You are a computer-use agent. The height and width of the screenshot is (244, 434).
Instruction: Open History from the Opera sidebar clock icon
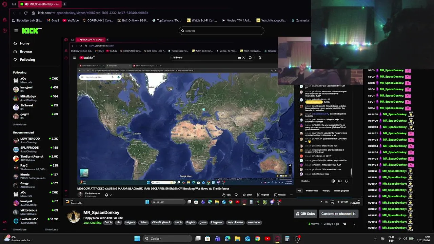coord(5,30)
